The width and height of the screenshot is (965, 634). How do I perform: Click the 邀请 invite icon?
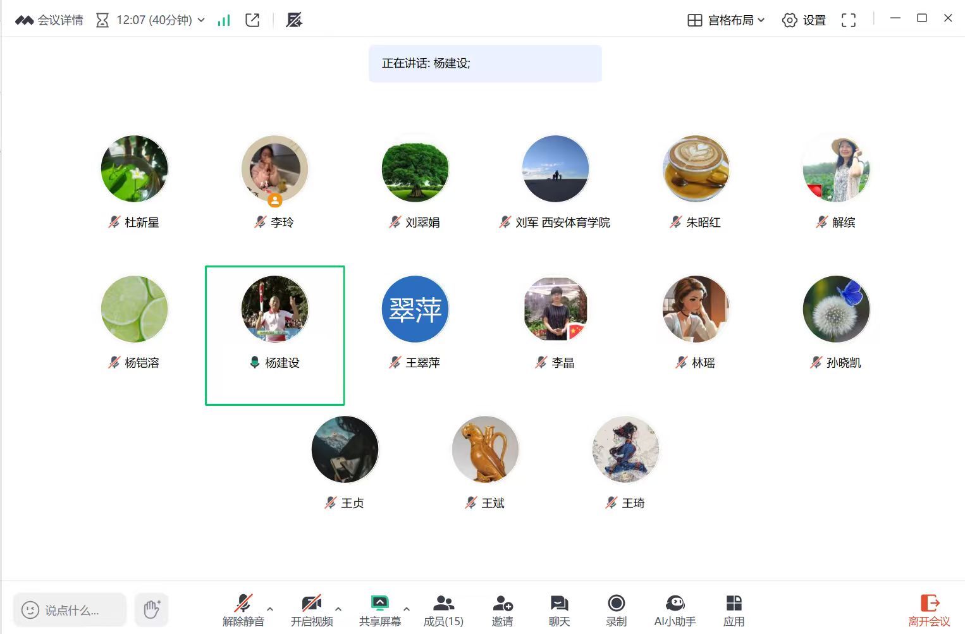503,603
